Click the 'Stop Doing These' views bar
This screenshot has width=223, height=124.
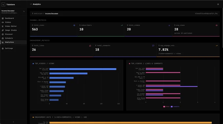[x=54, y=100]
